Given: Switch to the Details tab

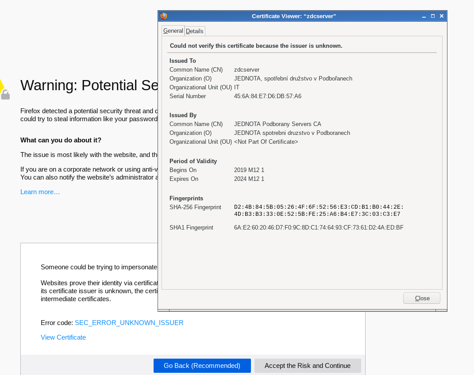Looking at the screenshot, I should coord(195,31).
